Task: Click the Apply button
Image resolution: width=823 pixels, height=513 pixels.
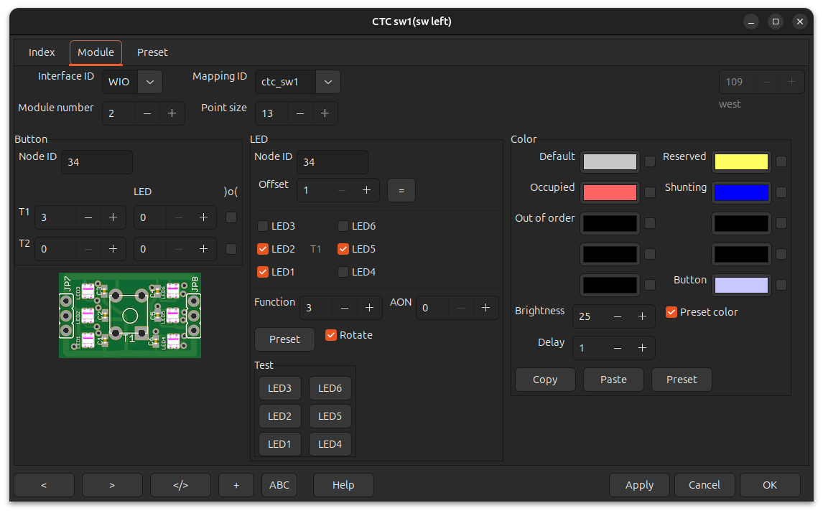Action: pos(639,485)
